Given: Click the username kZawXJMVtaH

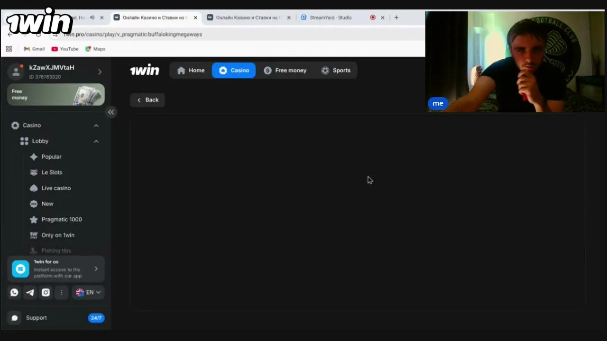Looking at the screenshot, I should pyautogui.click(x=52, y=68).
